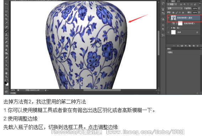Toggle layer filtering switch on or off
This screenshot has width=202, height=138.
tap(200, 4)
